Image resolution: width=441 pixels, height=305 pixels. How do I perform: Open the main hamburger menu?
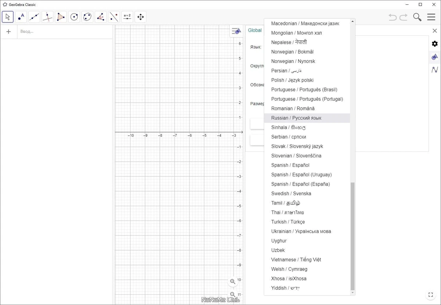pyautogui.click(x=431, y=17)
